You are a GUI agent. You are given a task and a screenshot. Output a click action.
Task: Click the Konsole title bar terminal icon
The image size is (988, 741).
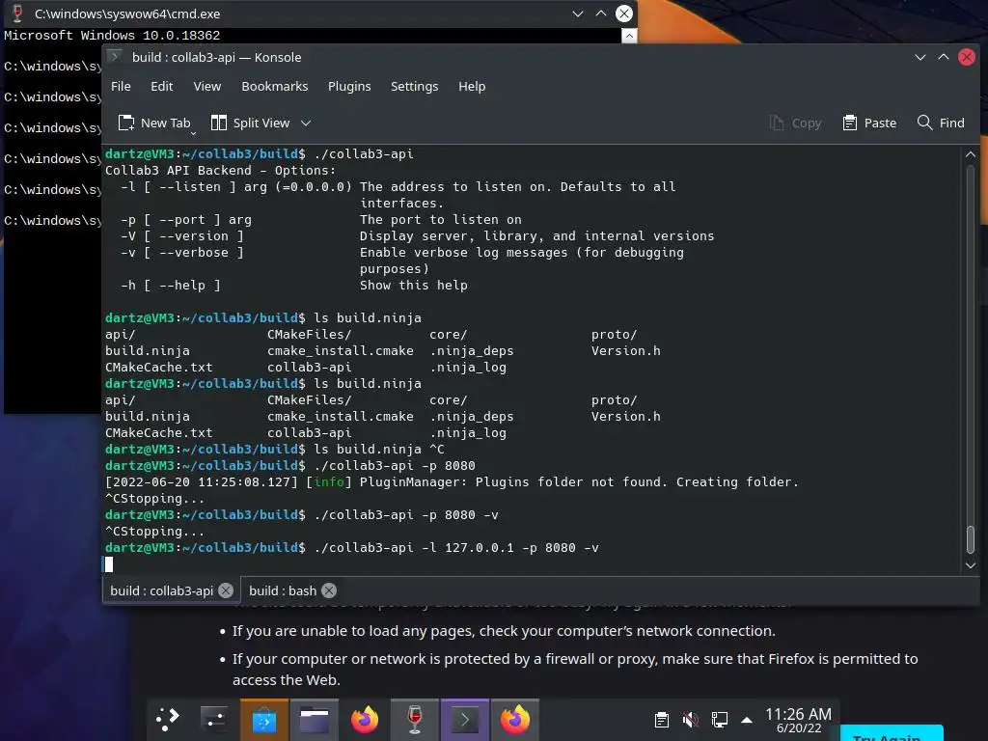116,57
